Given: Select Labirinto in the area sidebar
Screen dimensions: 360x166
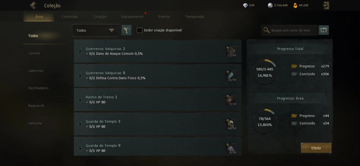Looking at the screenshot, I should pos(36,71).
